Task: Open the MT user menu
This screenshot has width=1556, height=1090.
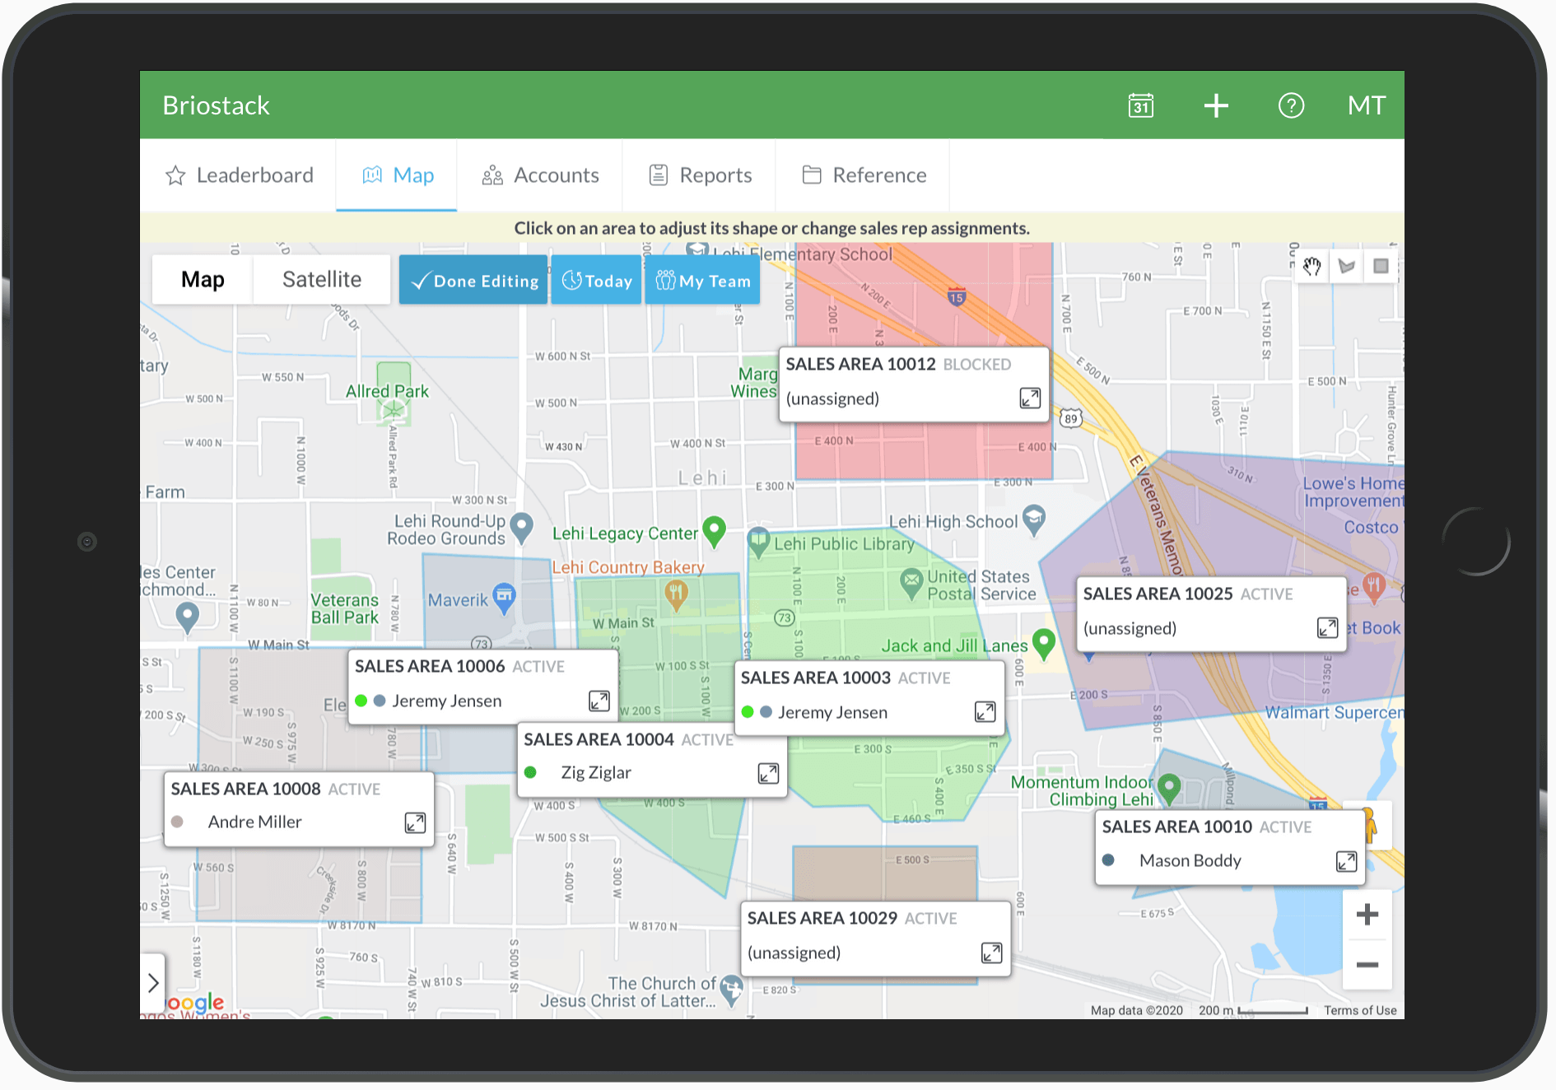Action: pos(1367,105)
